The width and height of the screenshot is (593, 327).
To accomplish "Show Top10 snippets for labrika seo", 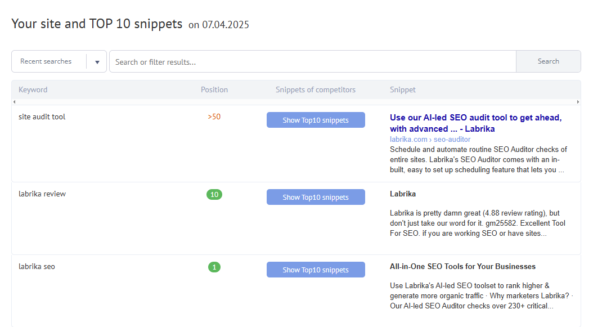I will pos(316,270).
